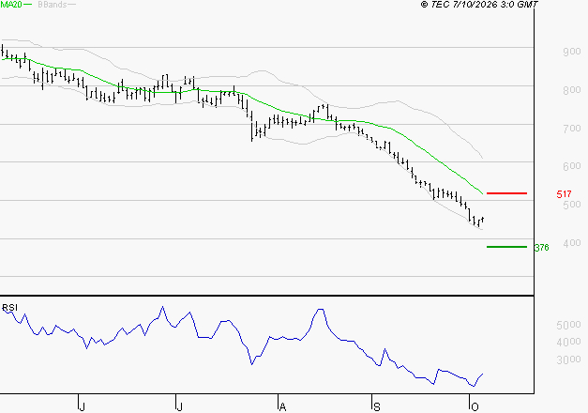This screenshot has width=588, height=413.
Task: Click the 600 price axis label
Action: click(572, 166)
